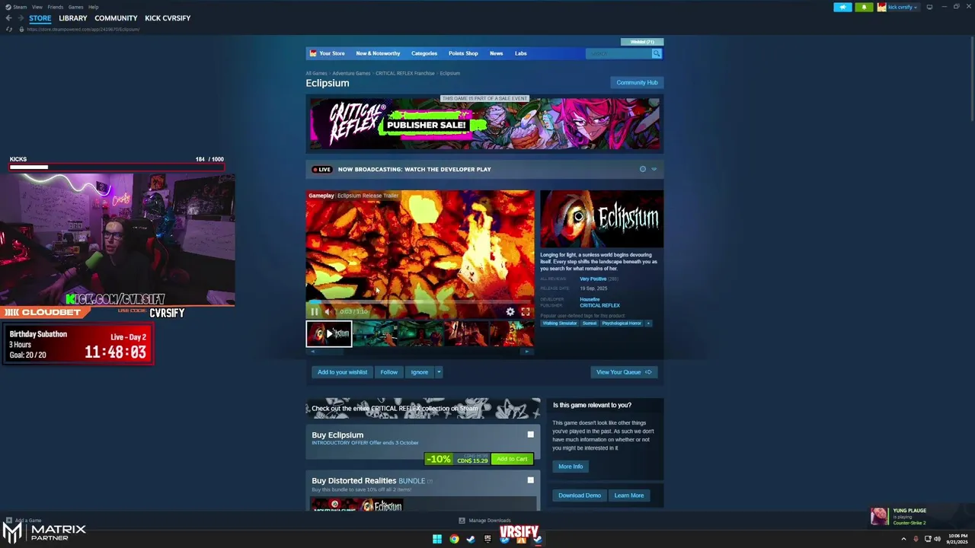
Task: Open the green notifications bell
Action: [x=864, y=7]
